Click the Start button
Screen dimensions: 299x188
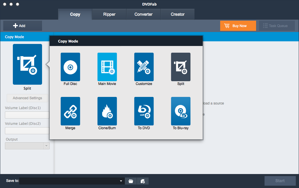(280, 181)
